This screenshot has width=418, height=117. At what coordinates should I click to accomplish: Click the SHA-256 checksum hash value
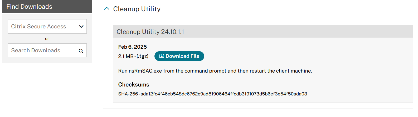point(223,94)
